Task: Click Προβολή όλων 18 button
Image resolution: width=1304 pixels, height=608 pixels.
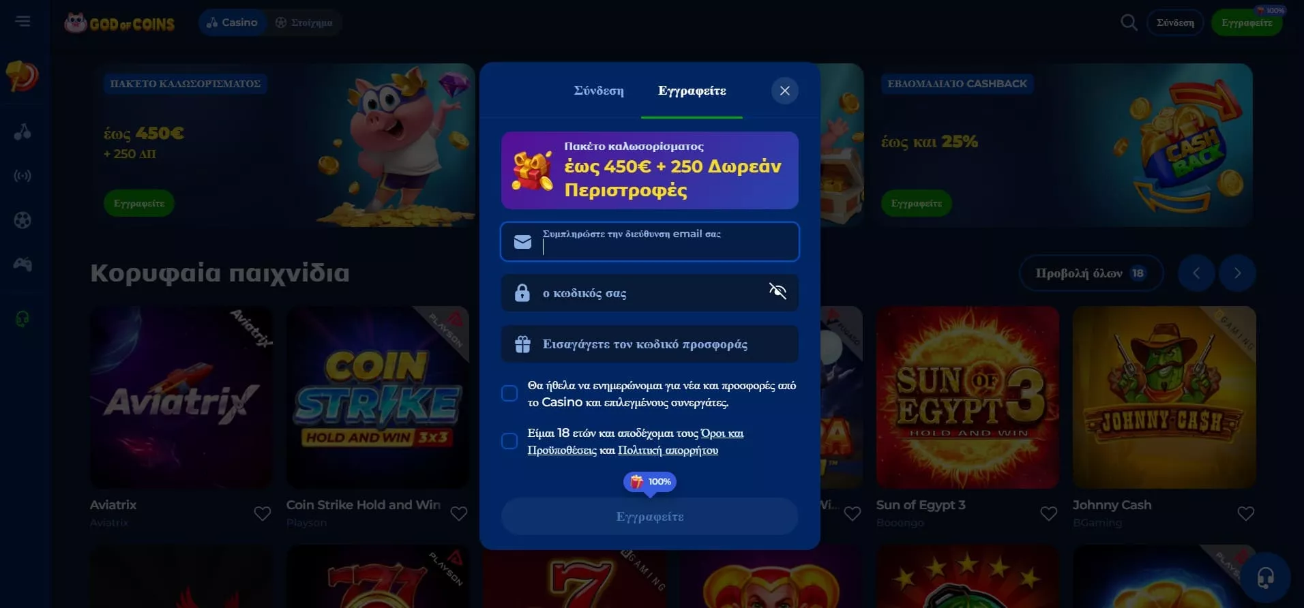Action: [1091, 273]
